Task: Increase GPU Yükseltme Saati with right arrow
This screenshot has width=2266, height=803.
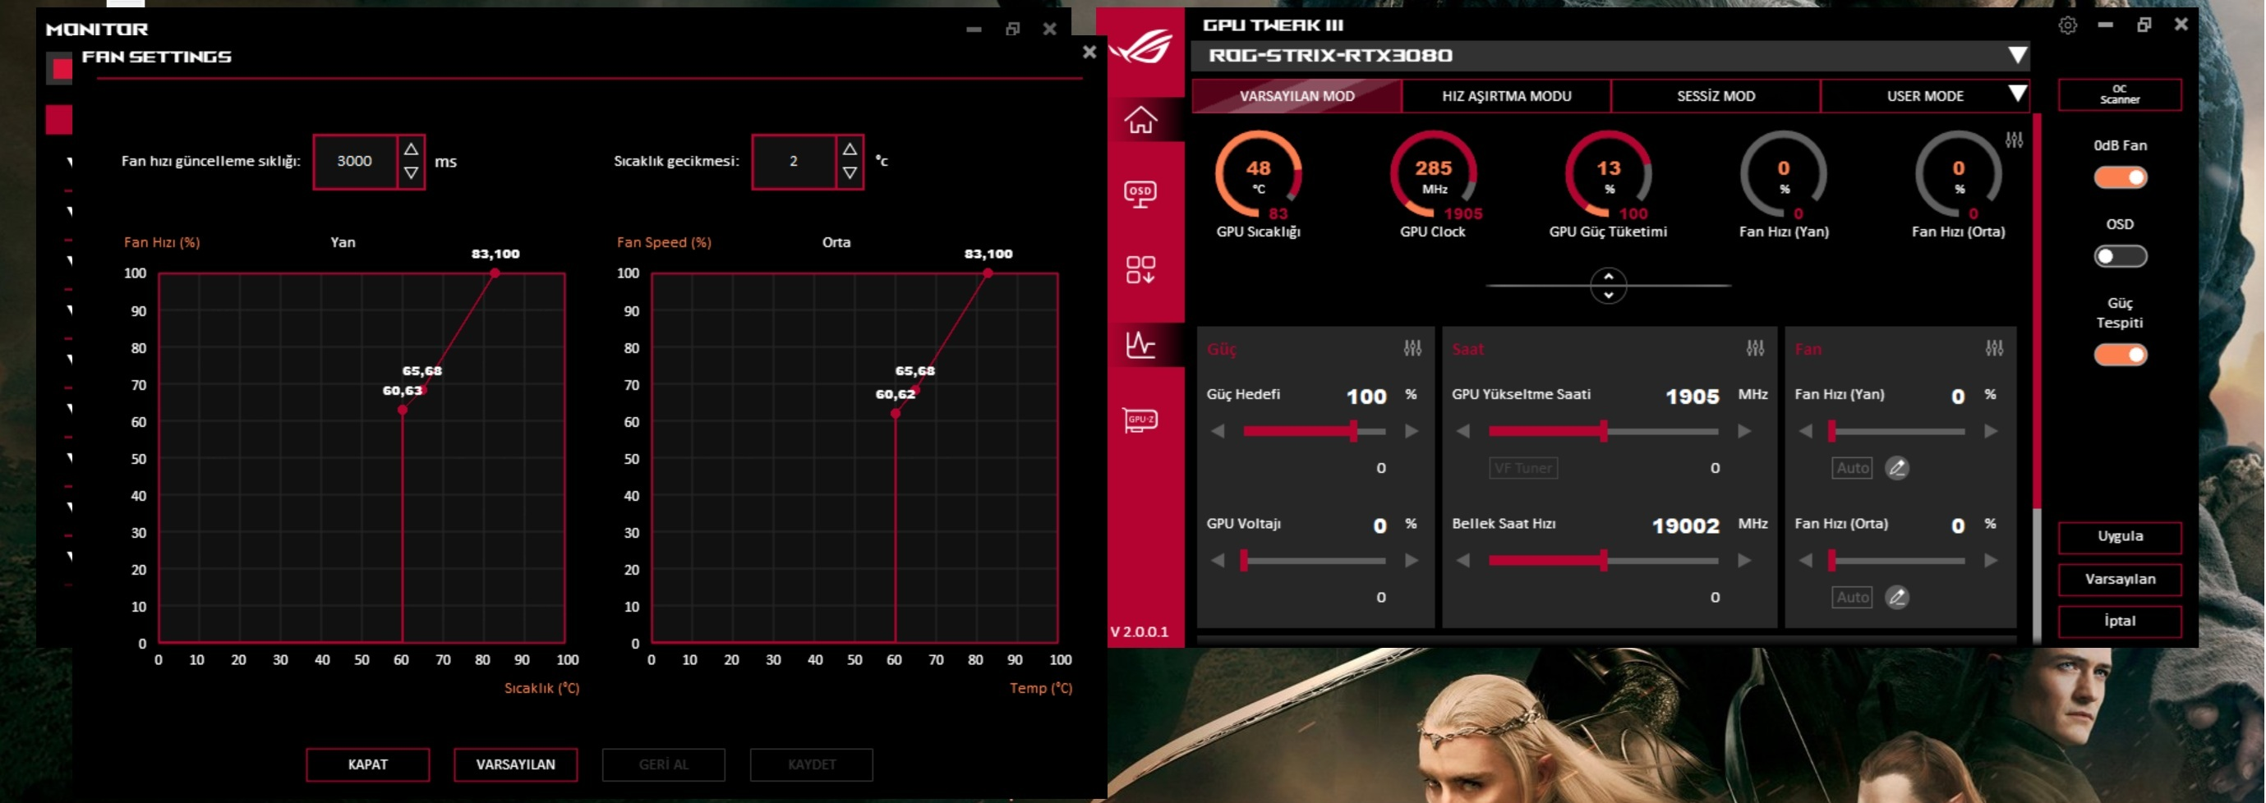Action: (1744, 431)
